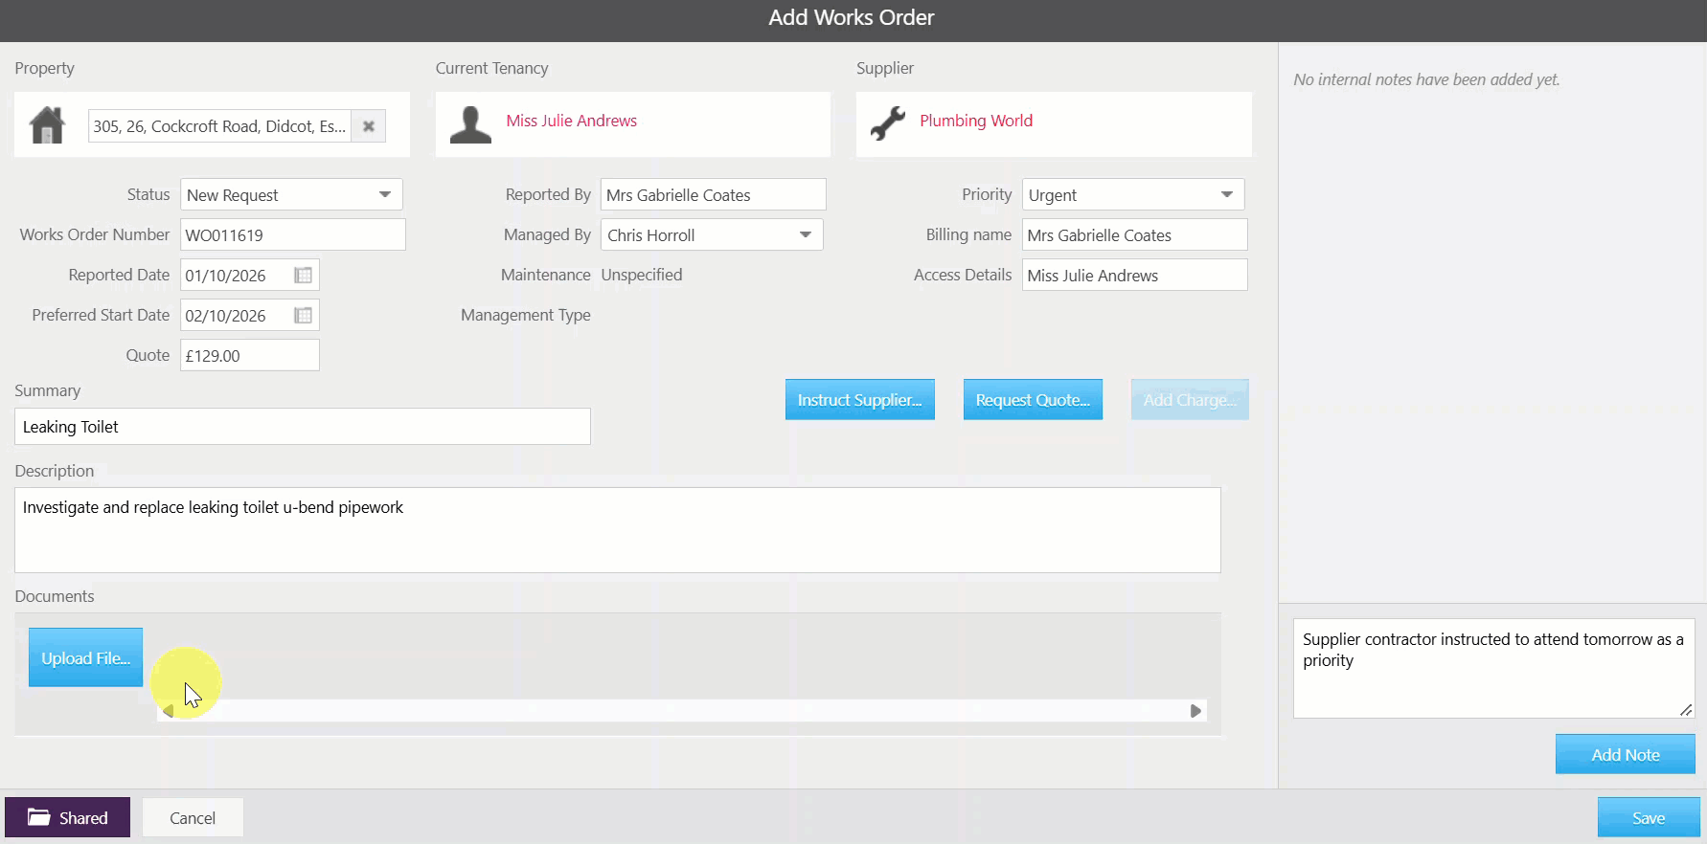Expand the Managed By dropdown
The width and height of the screenshot is (1707, 844).
806,234
